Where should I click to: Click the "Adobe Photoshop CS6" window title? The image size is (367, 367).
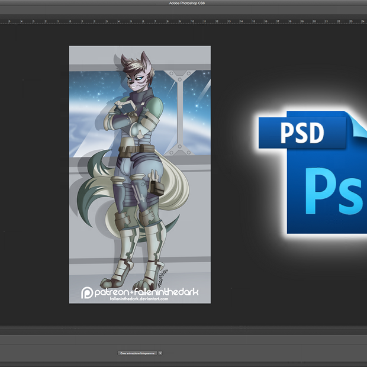(187, 3)
